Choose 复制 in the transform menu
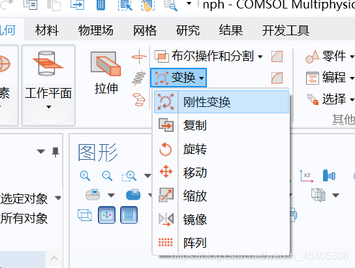Screen dimensions: 355x268 (x=221, y=125)
